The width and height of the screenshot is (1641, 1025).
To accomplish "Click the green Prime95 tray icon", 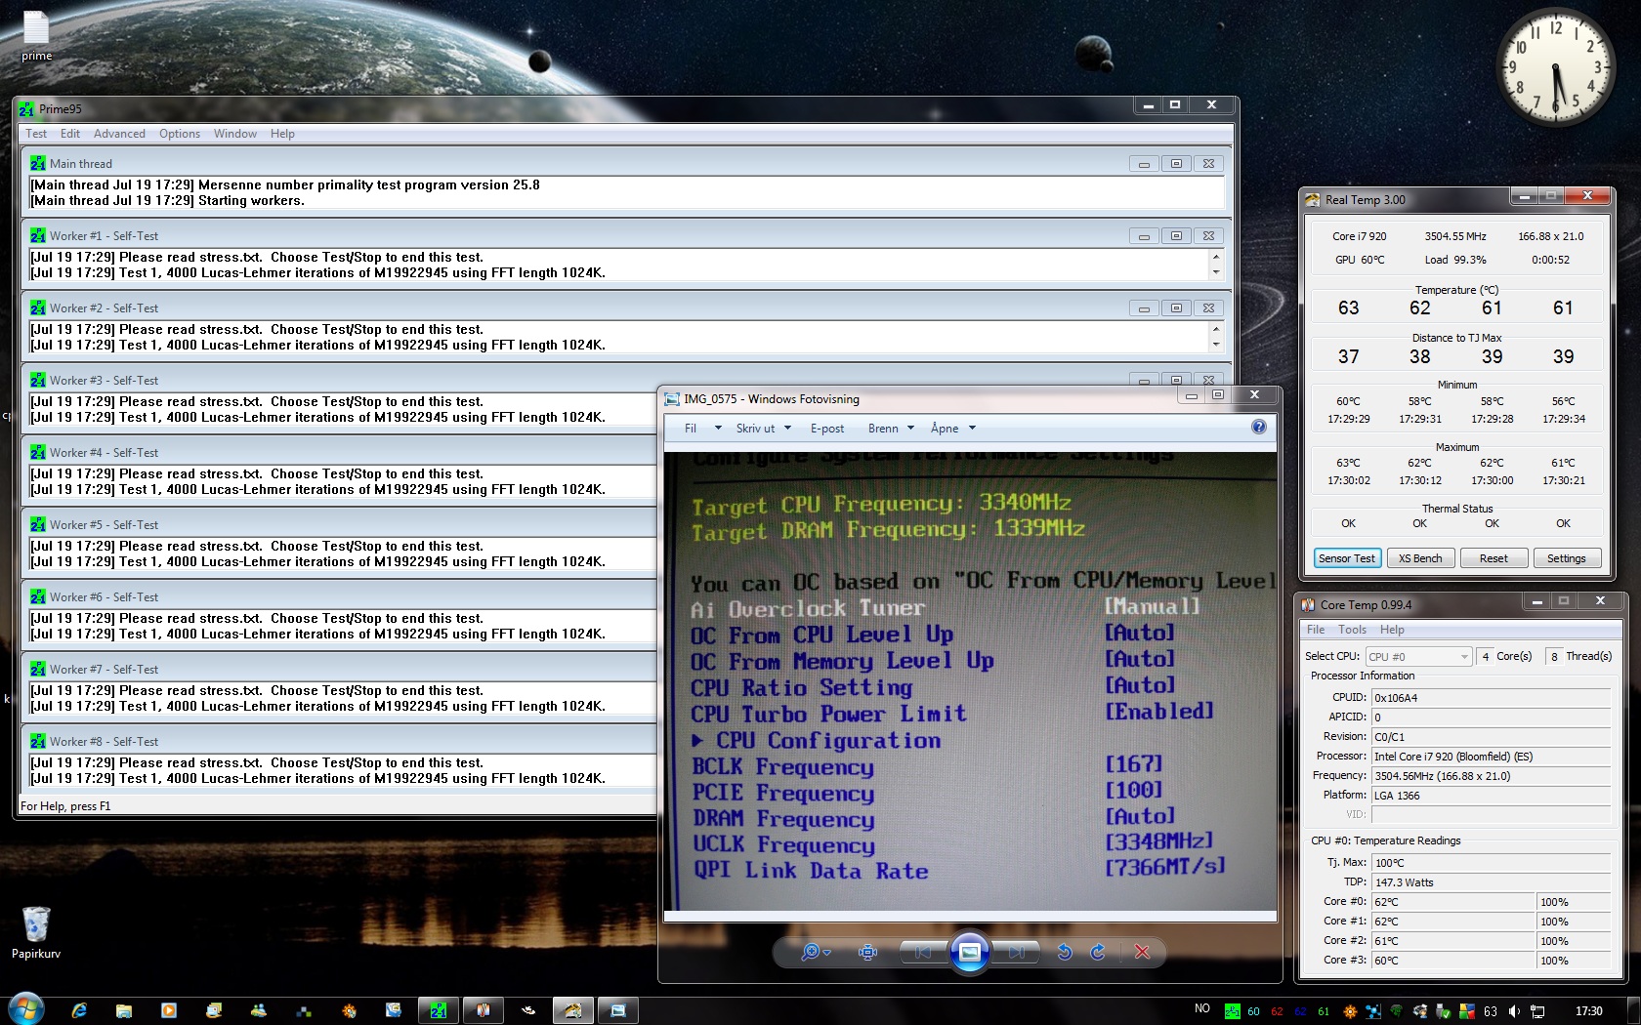I will pyautogui.click(x=1233, y=1011).
